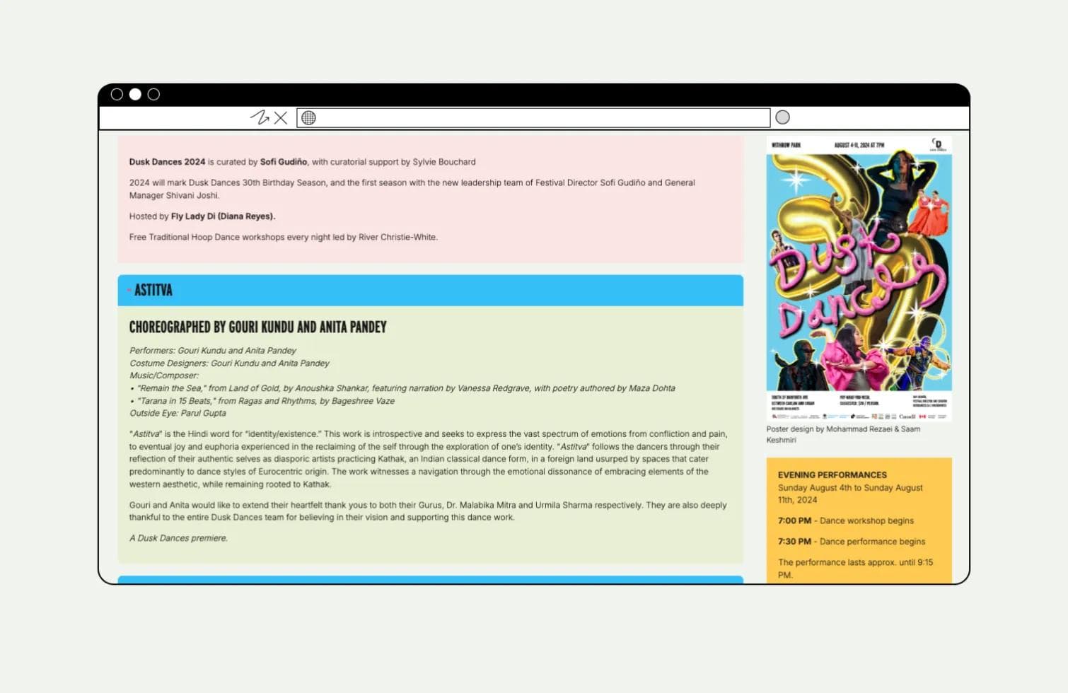Image resolution: width=1068 pixels, height=693 pixels.
Task: Click the Fly Lady Di (Diana Reyes) host name
Action: pyautogui.click(x=223, y=216)
